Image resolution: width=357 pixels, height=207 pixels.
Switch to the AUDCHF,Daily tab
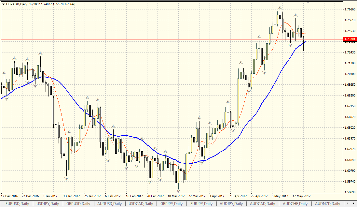click(x=295, y=204)
